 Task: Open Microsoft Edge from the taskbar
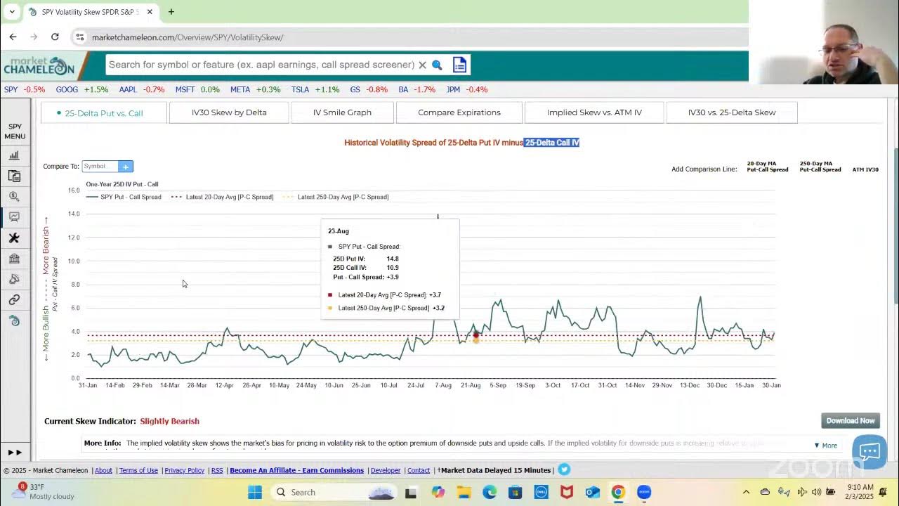[x=490, y=492]
